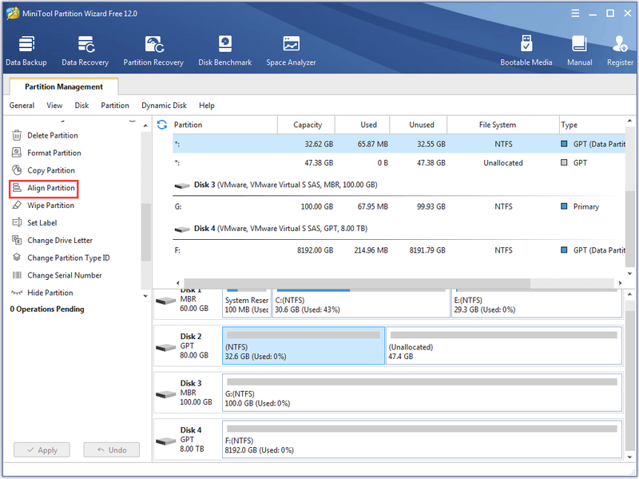Select Disk 2 Unallocated 47.4 GB block
The image size is (639, 479).
click(504, 345)
